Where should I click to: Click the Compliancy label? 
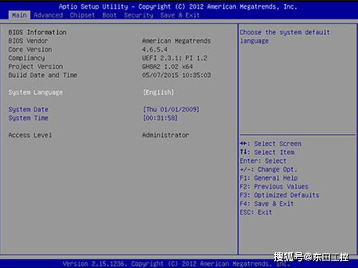pyautogui.click(x=26, y=58)
